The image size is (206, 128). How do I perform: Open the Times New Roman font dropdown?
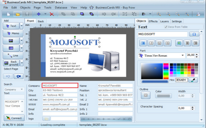(183, 55)
